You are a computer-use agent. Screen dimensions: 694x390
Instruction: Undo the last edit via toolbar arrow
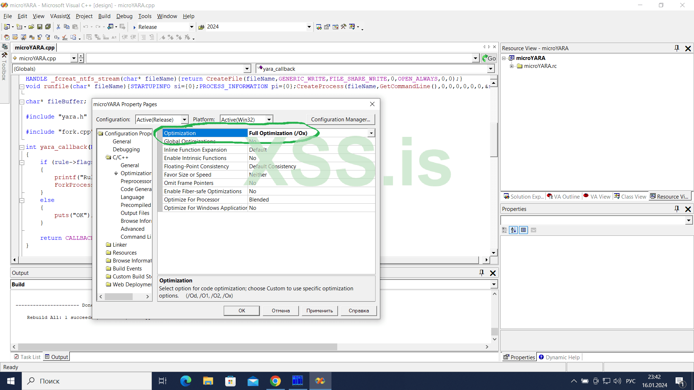pyautogui.click(x=86, y=26)
